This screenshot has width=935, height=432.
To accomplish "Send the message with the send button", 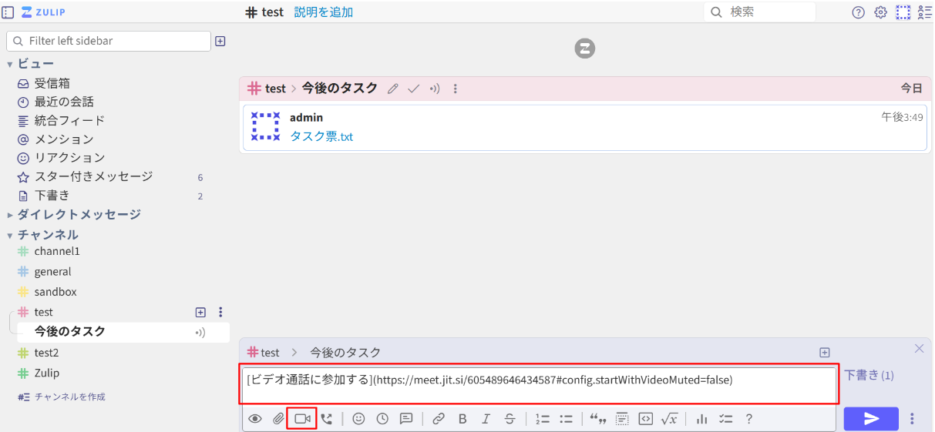I will coord(871,418).
